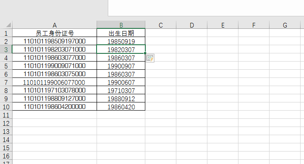
Task: Select row 10 header
Action: click(x=6, y=107)
